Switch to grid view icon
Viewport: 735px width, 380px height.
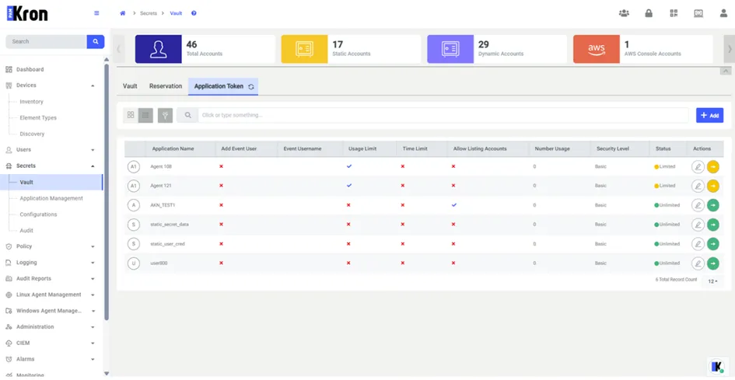click(131, 115)
